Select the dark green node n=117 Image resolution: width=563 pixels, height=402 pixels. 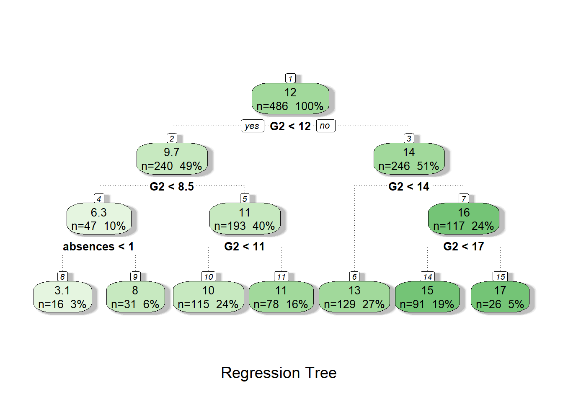[464, 219]
